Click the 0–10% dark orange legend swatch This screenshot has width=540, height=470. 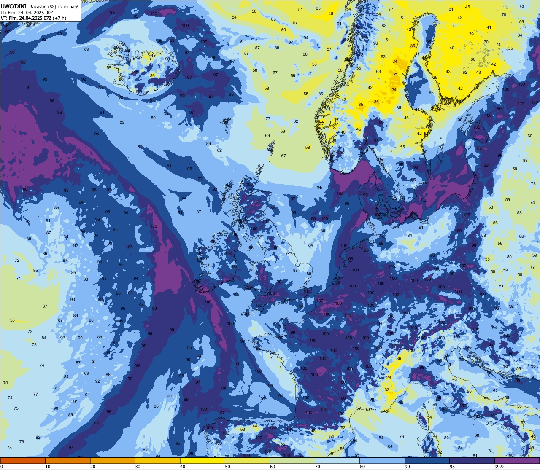click(x=23, y=460)
